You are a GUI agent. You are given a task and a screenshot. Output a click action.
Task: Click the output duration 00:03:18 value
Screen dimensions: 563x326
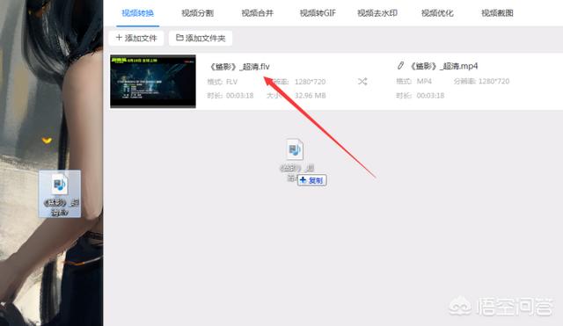pyautogui.click(x=430, y=96)
